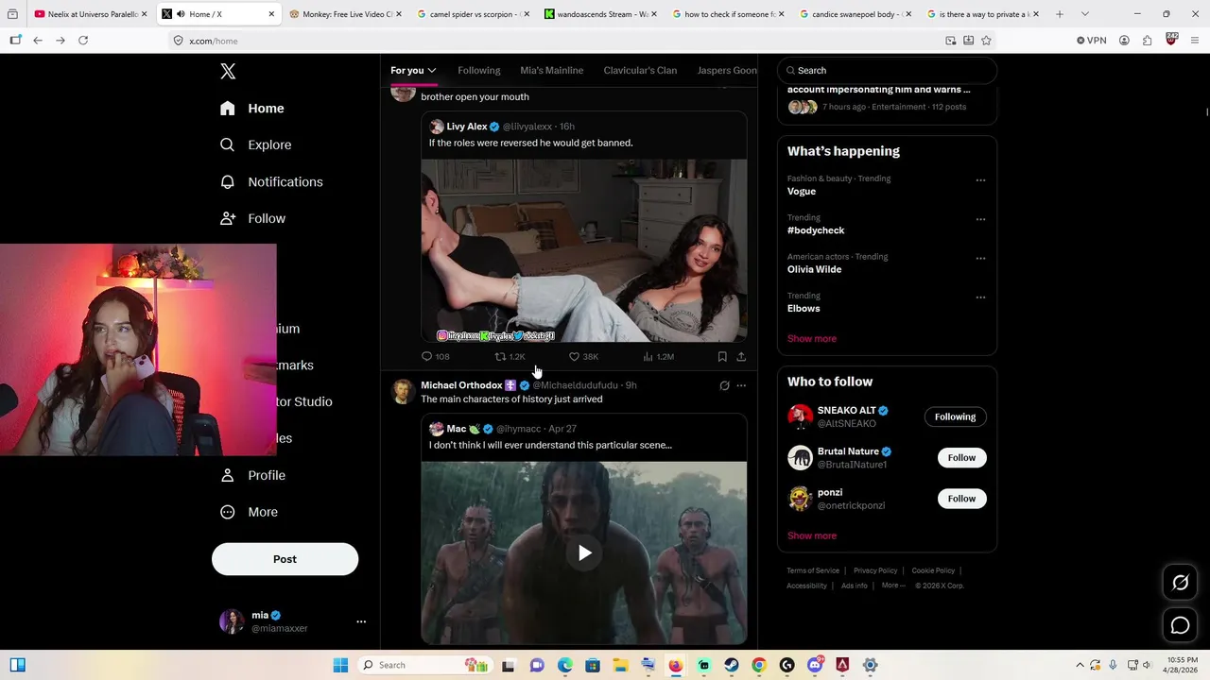Open the browser account profile icon
The image size is (1210, 680).
click(1124, 41)
